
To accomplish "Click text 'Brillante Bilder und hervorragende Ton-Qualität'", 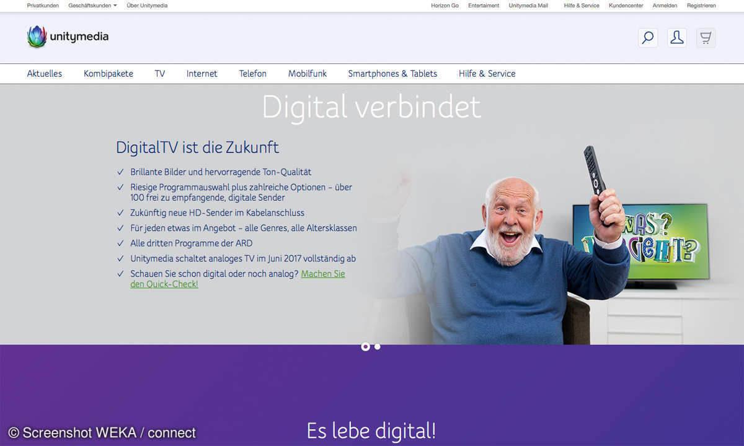I will 221,172.
